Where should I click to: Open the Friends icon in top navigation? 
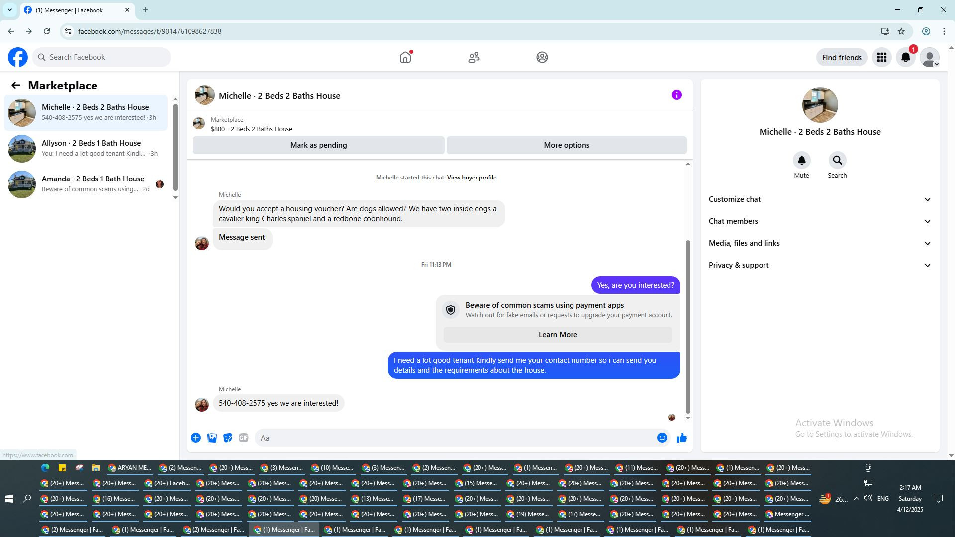[x=474, y=57]
